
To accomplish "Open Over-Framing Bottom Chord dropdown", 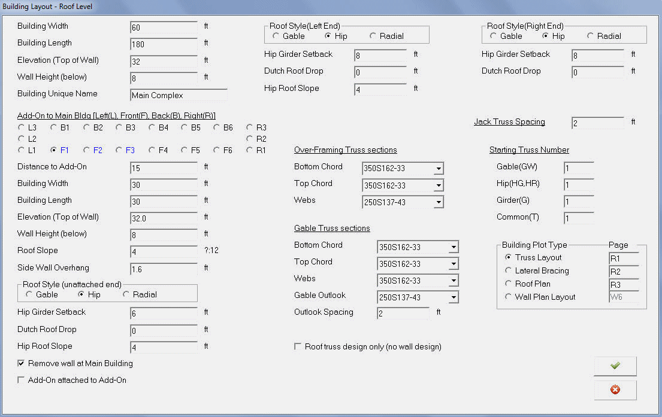I will pos(439,169).
